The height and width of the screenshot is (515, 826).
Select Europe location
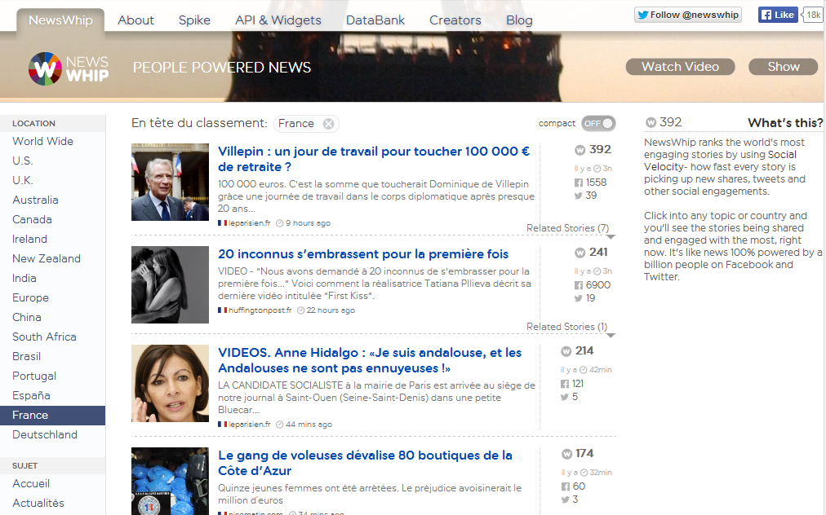[30, 297]
